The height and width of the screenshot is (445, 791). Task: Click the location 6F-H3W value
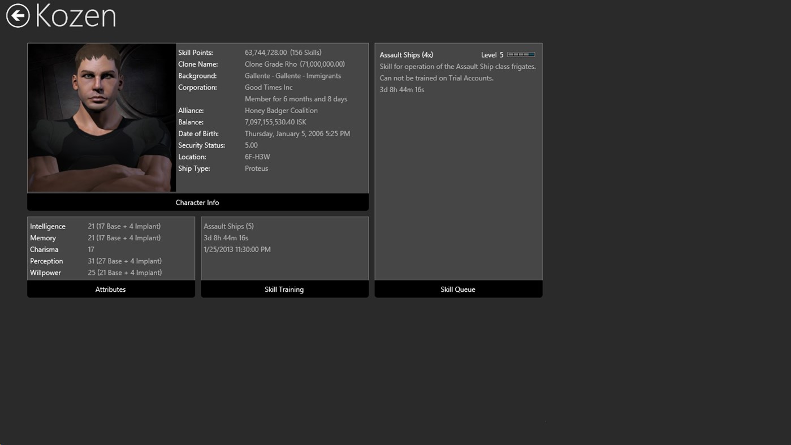pyautogui.click(x=257, y=157)
